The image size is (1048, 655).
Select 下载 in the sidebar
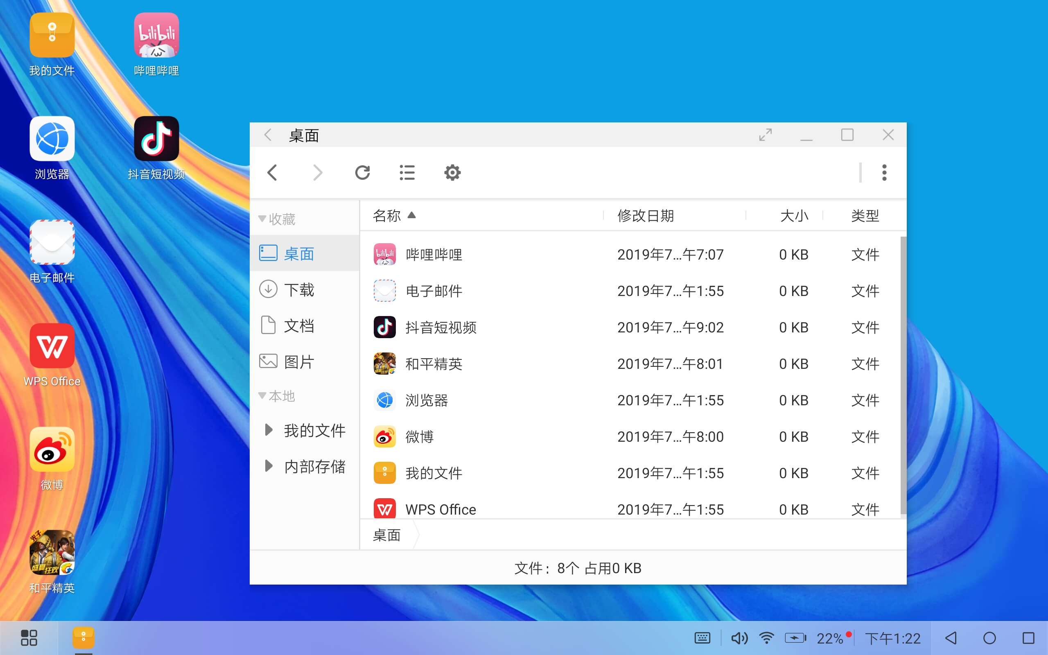[299, 289]
